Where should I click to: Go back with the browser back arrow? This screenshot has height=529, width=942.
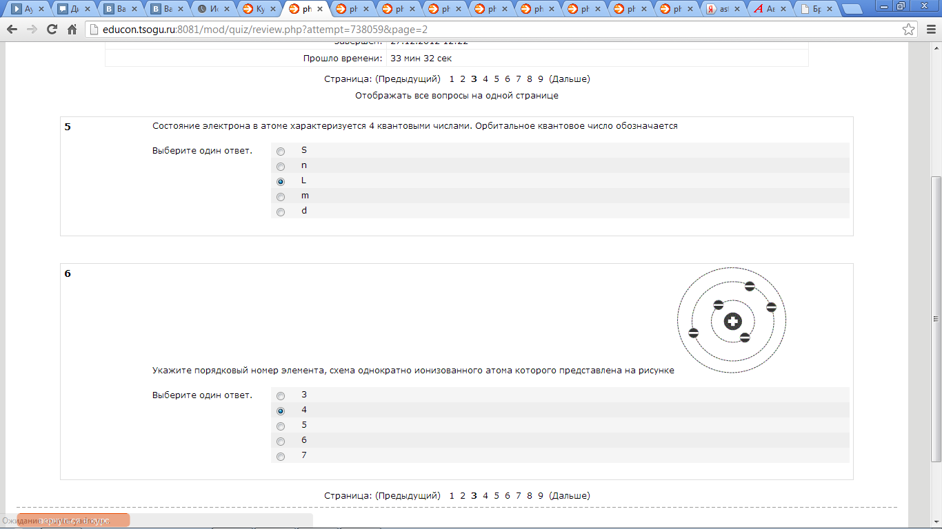[12, 30]
